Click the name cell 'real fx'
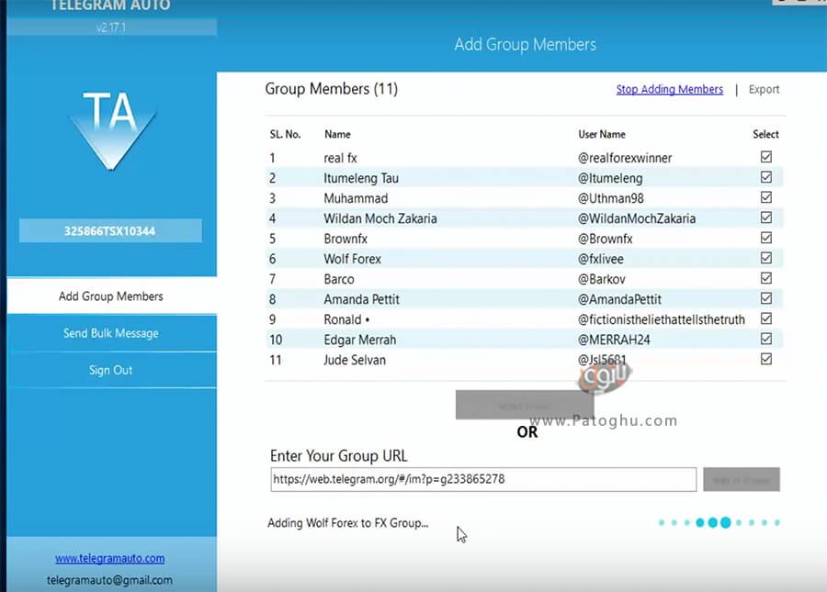Viewport: 827px width, 592px height. (x=340, y=158)
